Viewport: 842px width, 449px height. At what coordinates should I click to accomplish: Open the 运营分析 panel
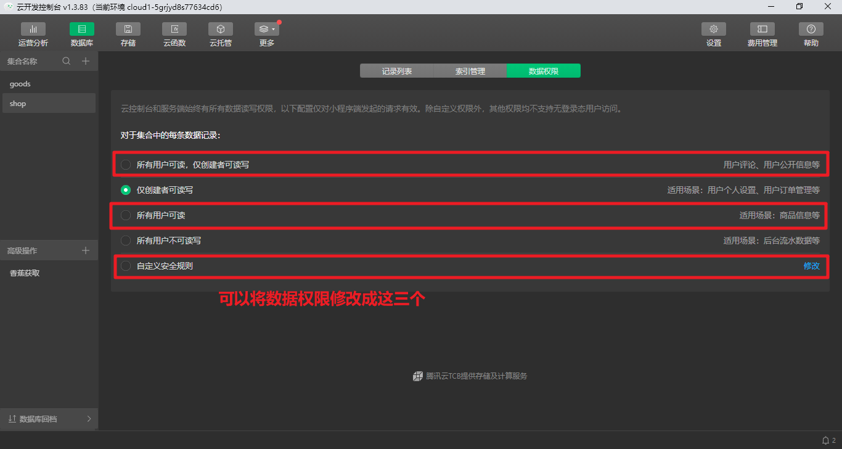[x=33, y=34]
